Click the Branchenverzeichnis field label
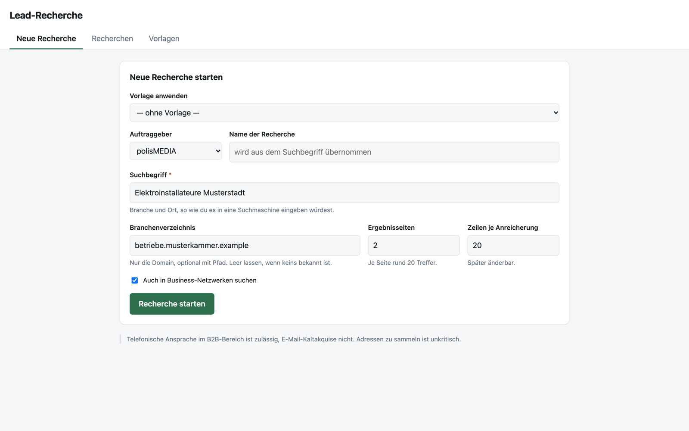Image resolution: width=689 pixels, height=431 pixels. click(162, 228)
